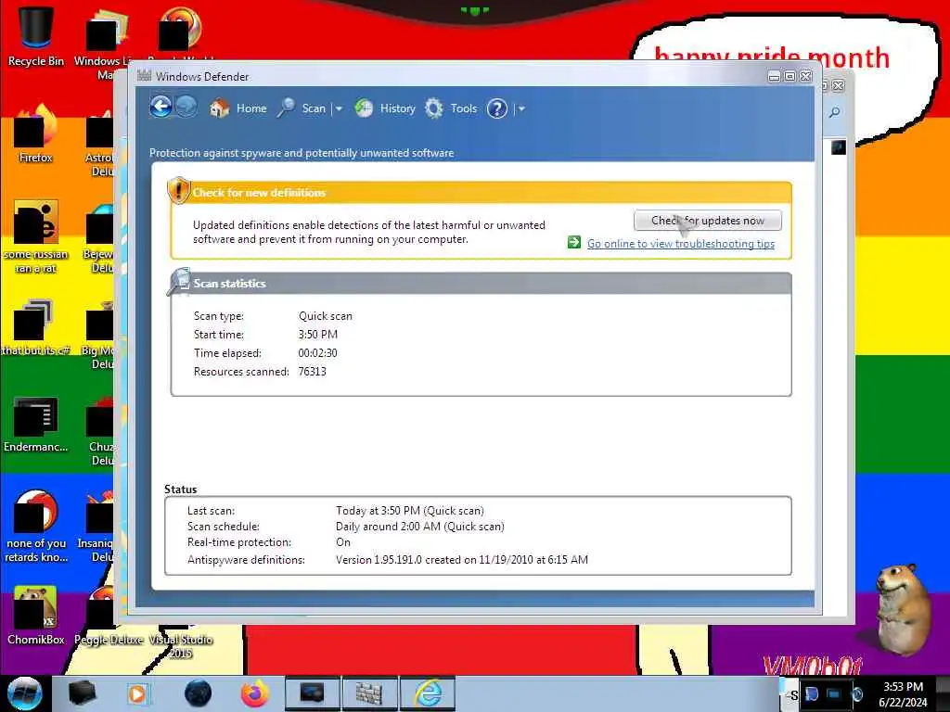Screen dimensions: 950x712
Task: Open the ChomikBox desktop shortcut
Action: (36, 616)
